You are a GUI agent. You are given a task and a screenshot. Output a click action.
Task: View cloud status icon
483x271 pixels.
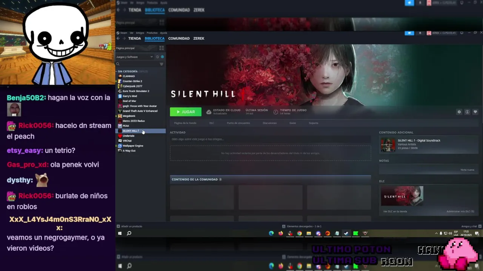coord(209,112)
